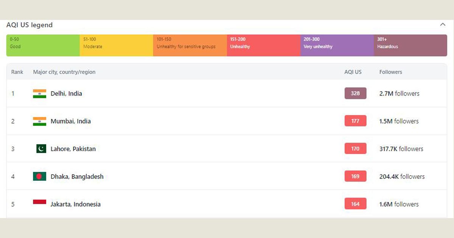Open Dhaka, Bangladesh air quality page

[x=77, y=176]
